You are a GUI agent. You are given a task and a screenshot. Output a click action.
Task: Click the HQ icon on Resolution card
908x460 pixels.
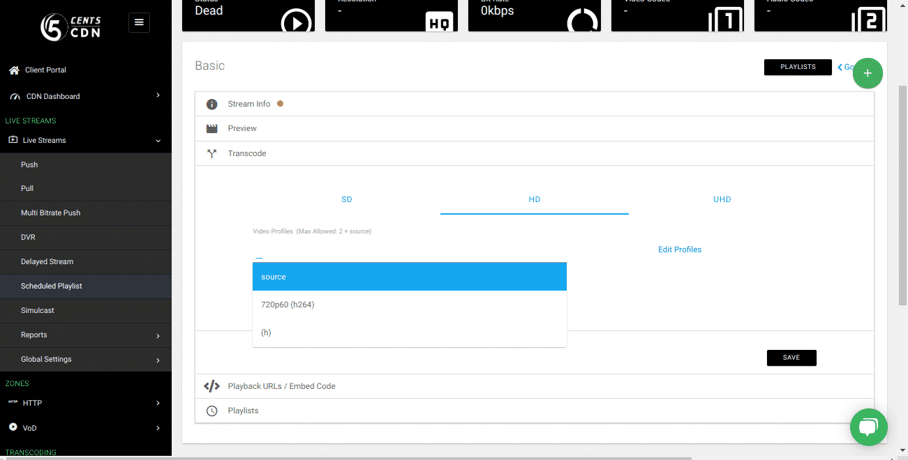(x=439, y=23)
